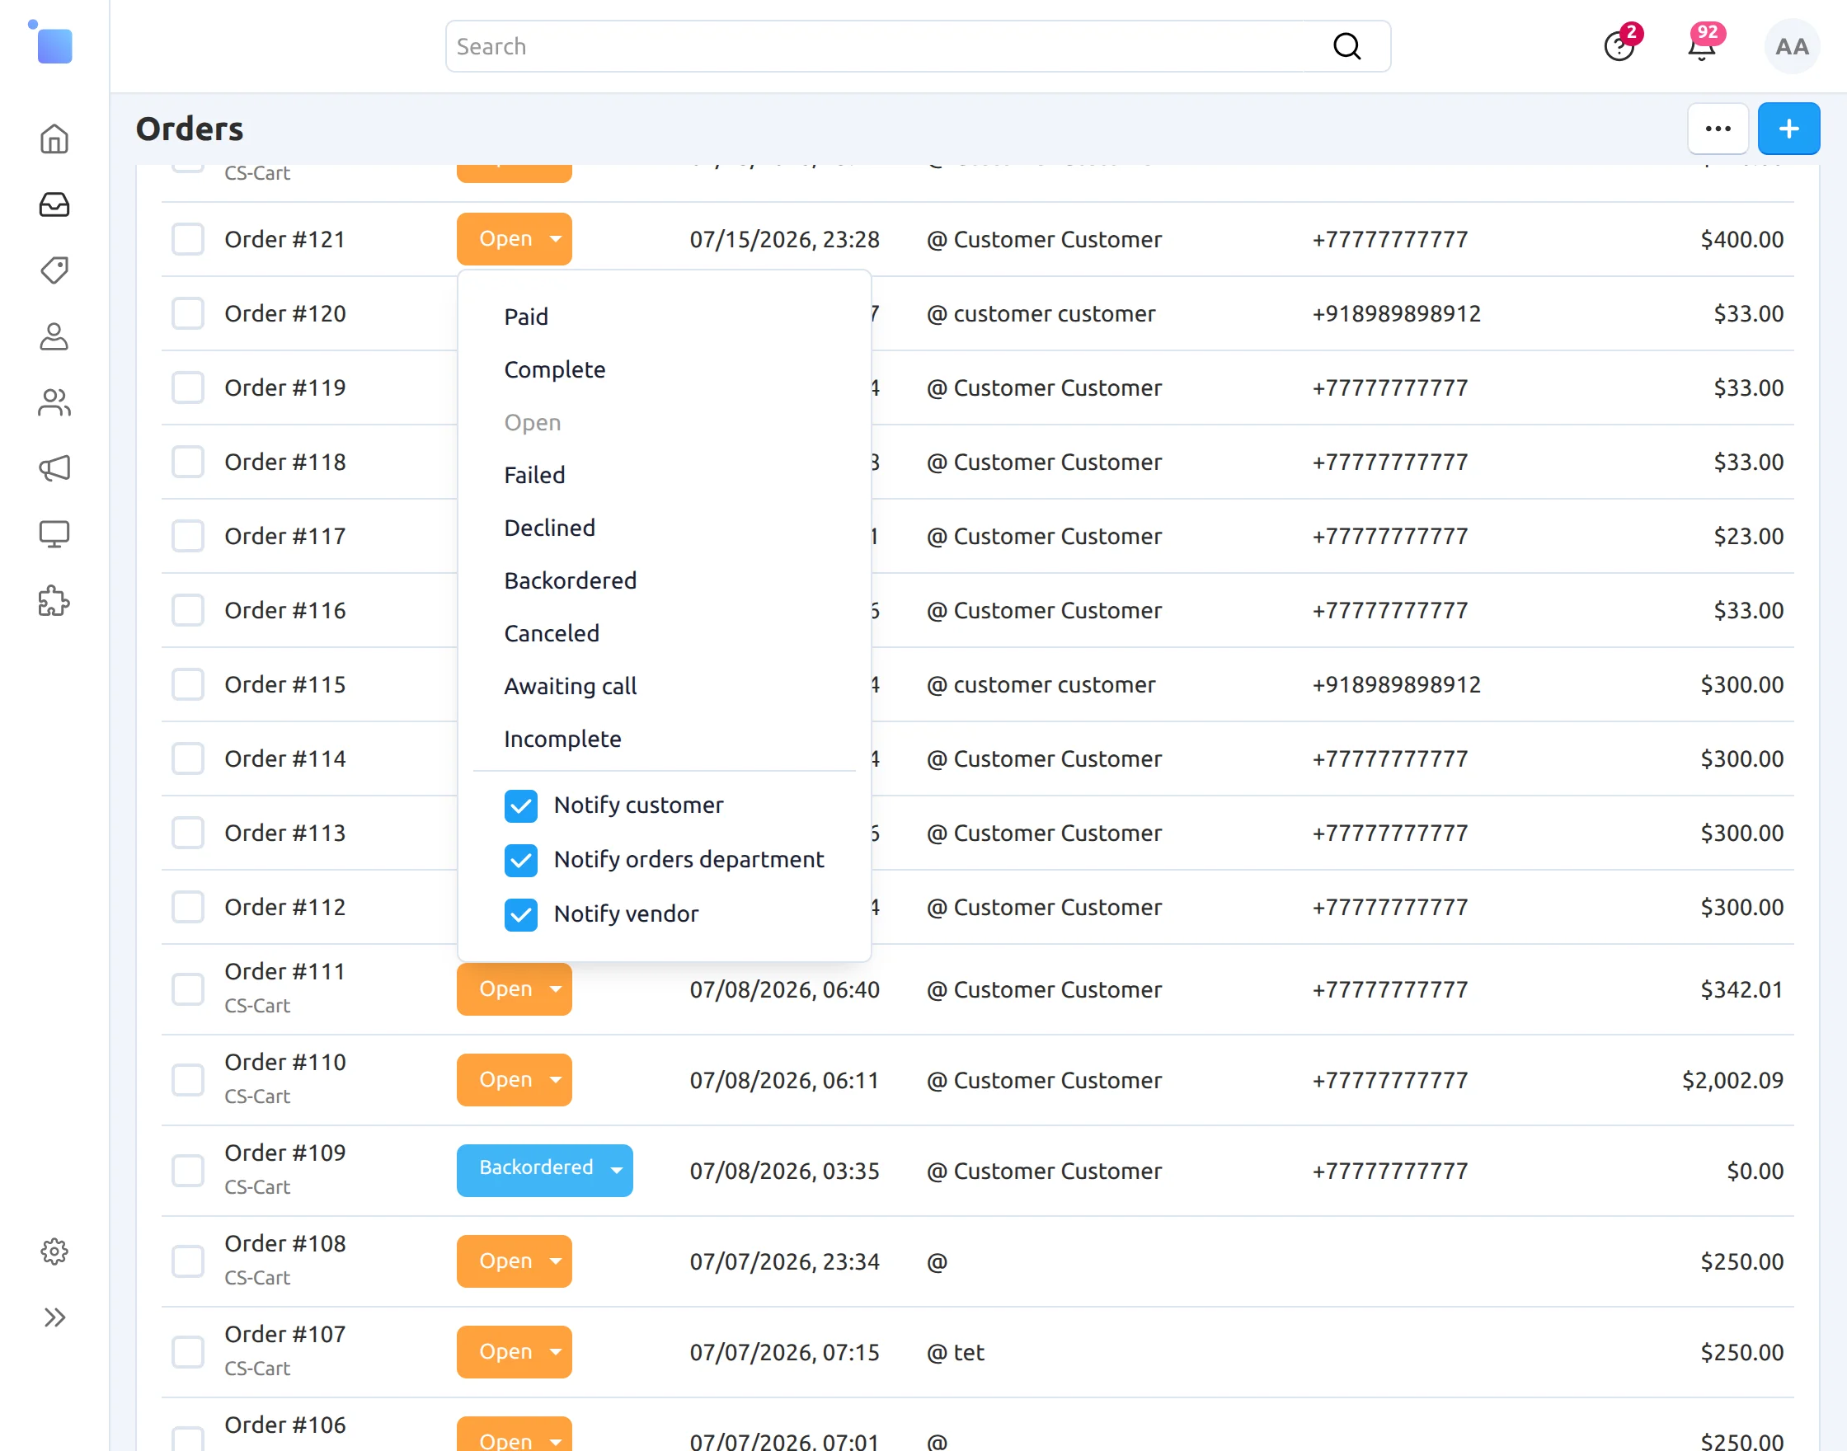This screenshot has height=1451, width=1847.
Task: Click the 07/08/2026, 03:35 date on Order #109
Action: tap(784, 1171)
